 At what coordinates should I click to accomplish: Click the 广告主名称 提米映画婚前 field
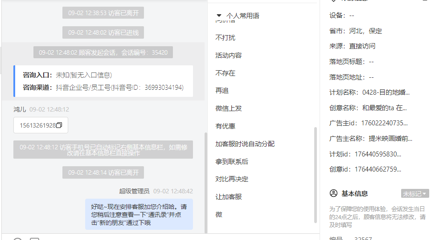point(371,138)
